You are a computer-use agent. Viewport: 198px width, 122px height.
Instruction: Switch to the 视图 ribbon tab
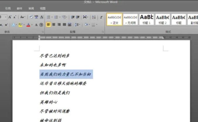click(43, 8)
